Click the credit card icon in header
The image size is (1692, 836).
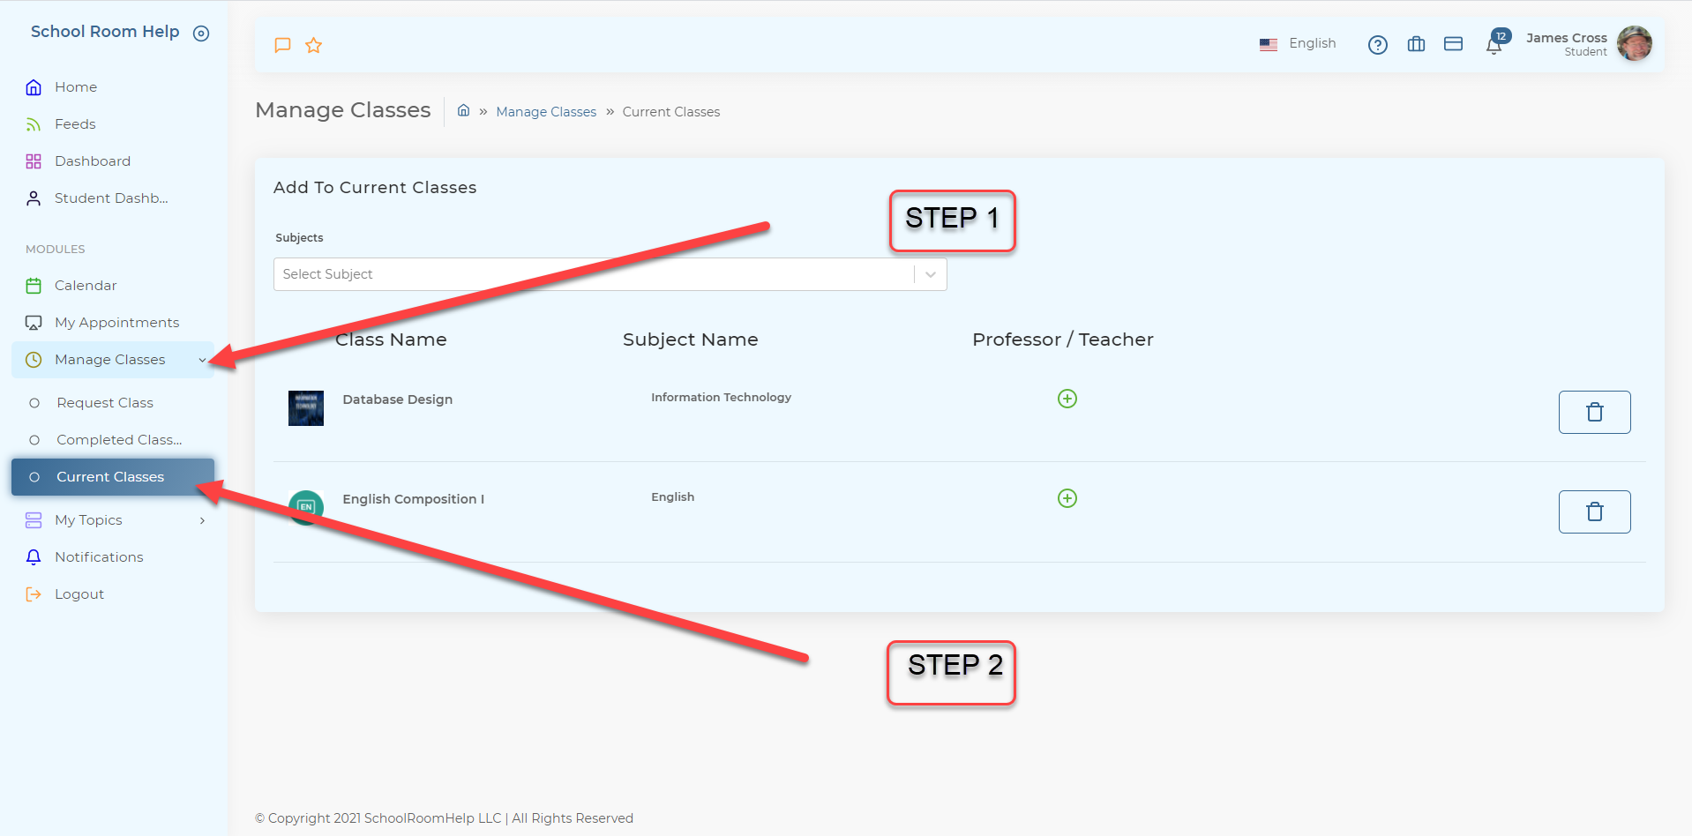pyautogui.click(x=1453, y=44)
